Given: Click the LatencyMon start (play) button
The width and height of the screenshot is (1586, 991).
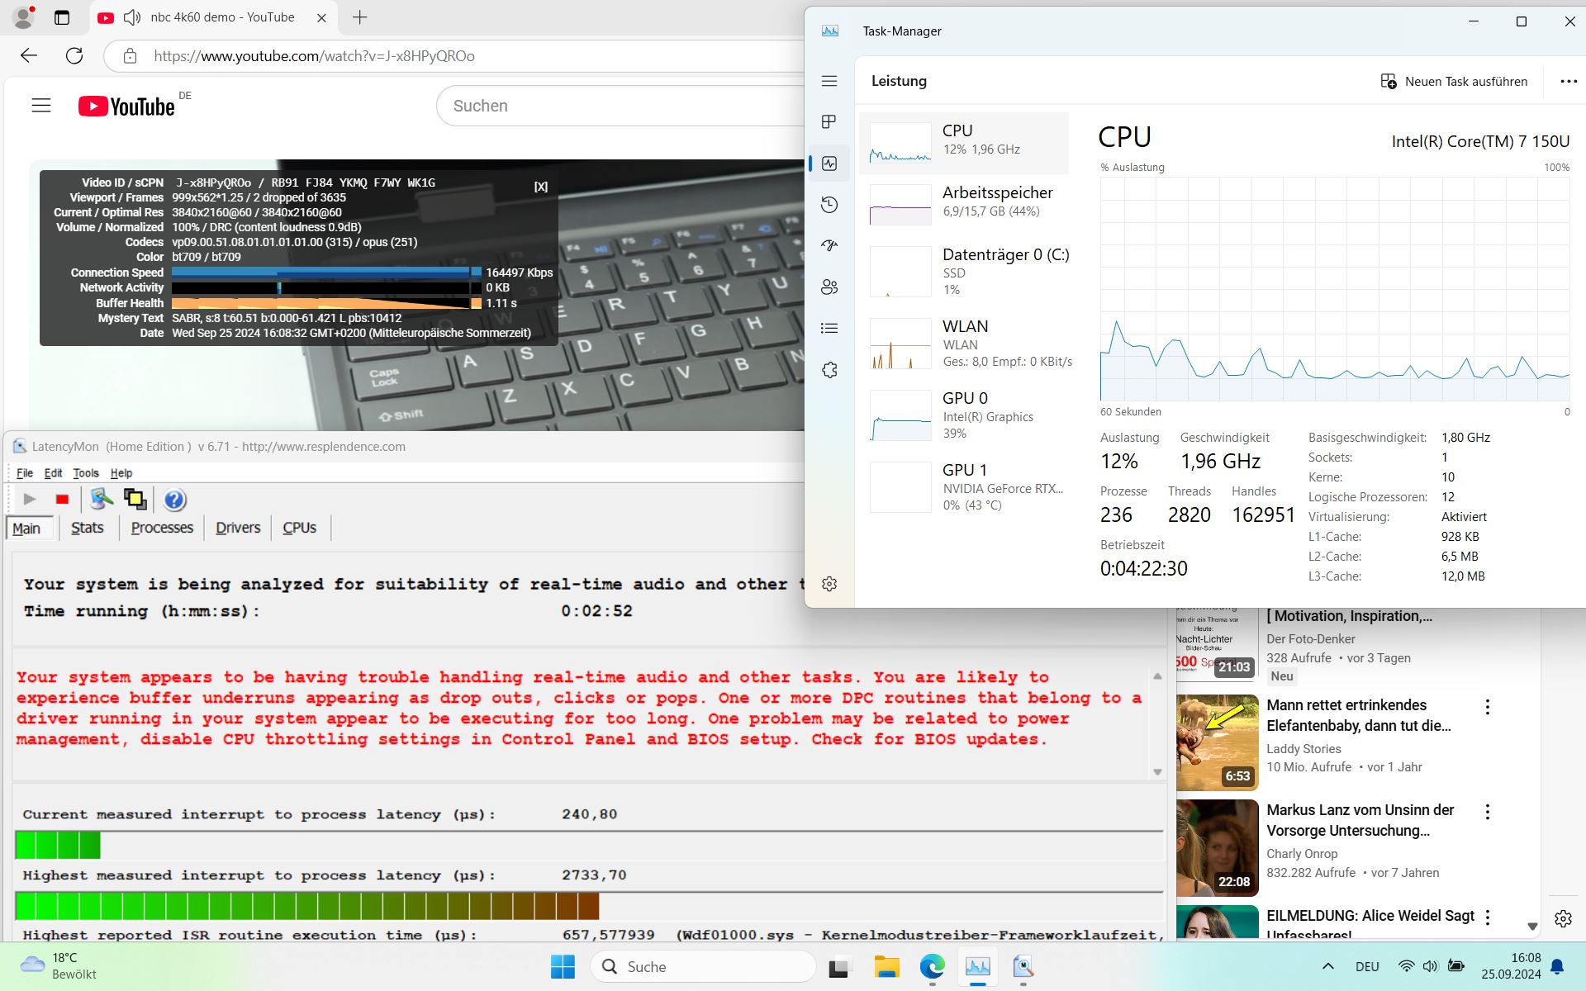Looking at the screenshot, I should point(30,499).
